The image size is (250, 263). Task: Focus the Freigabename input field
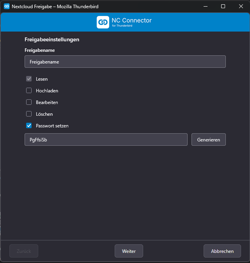(125, 62)
